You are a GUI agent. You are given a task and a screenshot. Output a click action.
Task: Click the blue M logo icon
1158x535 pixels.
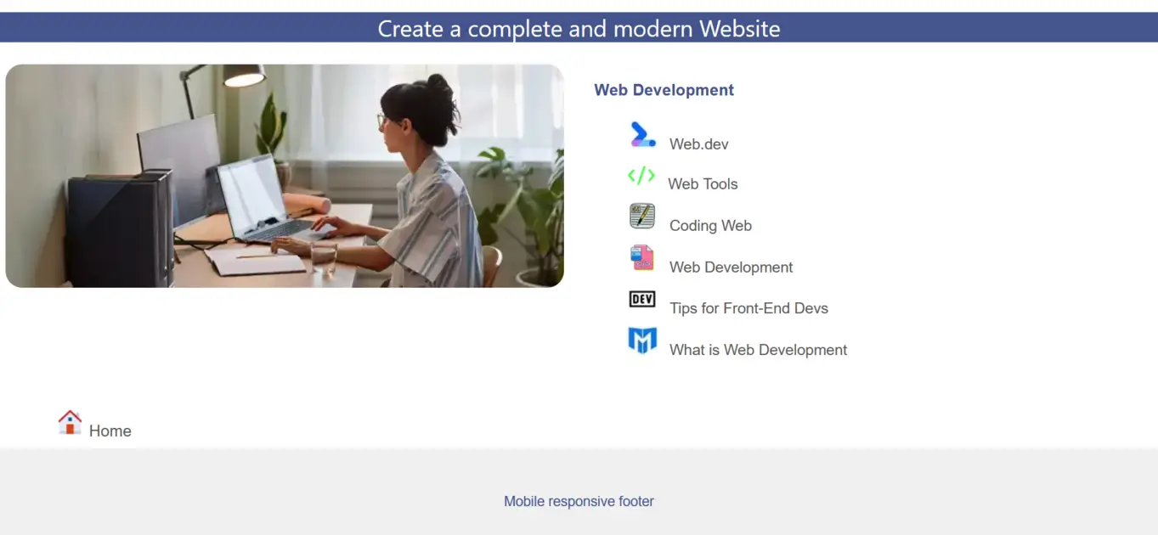coord(642,341)
